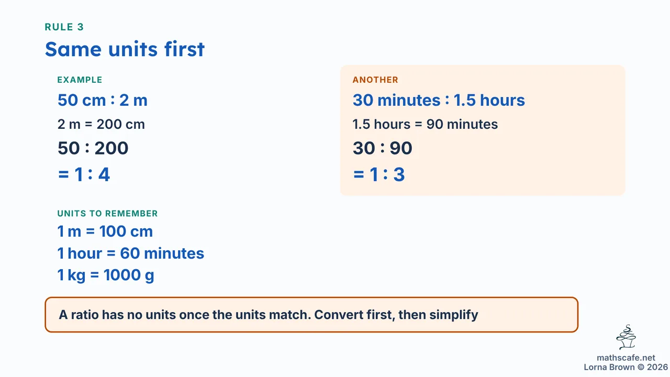Click the '50 : 200' ratio text
This screenshot has width=670, height=377.
pos(93,148)
